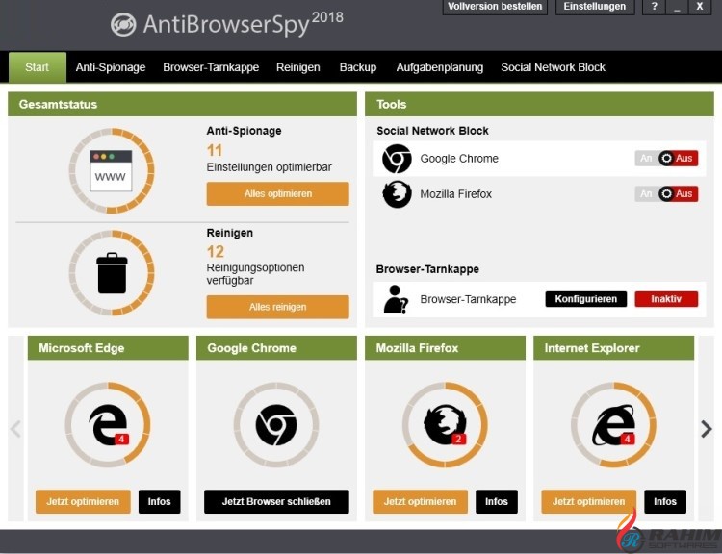
Task: Click the Browser-Tarnkappe person icon
Action: coord(396,299)
